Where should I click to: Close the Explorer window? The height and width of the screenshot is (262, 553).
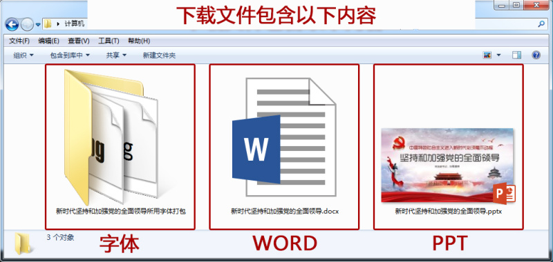tap(537, 5)
